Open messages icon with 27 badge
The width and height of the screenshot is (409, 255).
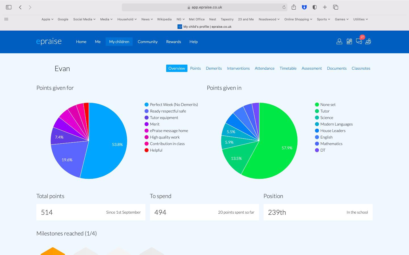(x=359, y=42)
